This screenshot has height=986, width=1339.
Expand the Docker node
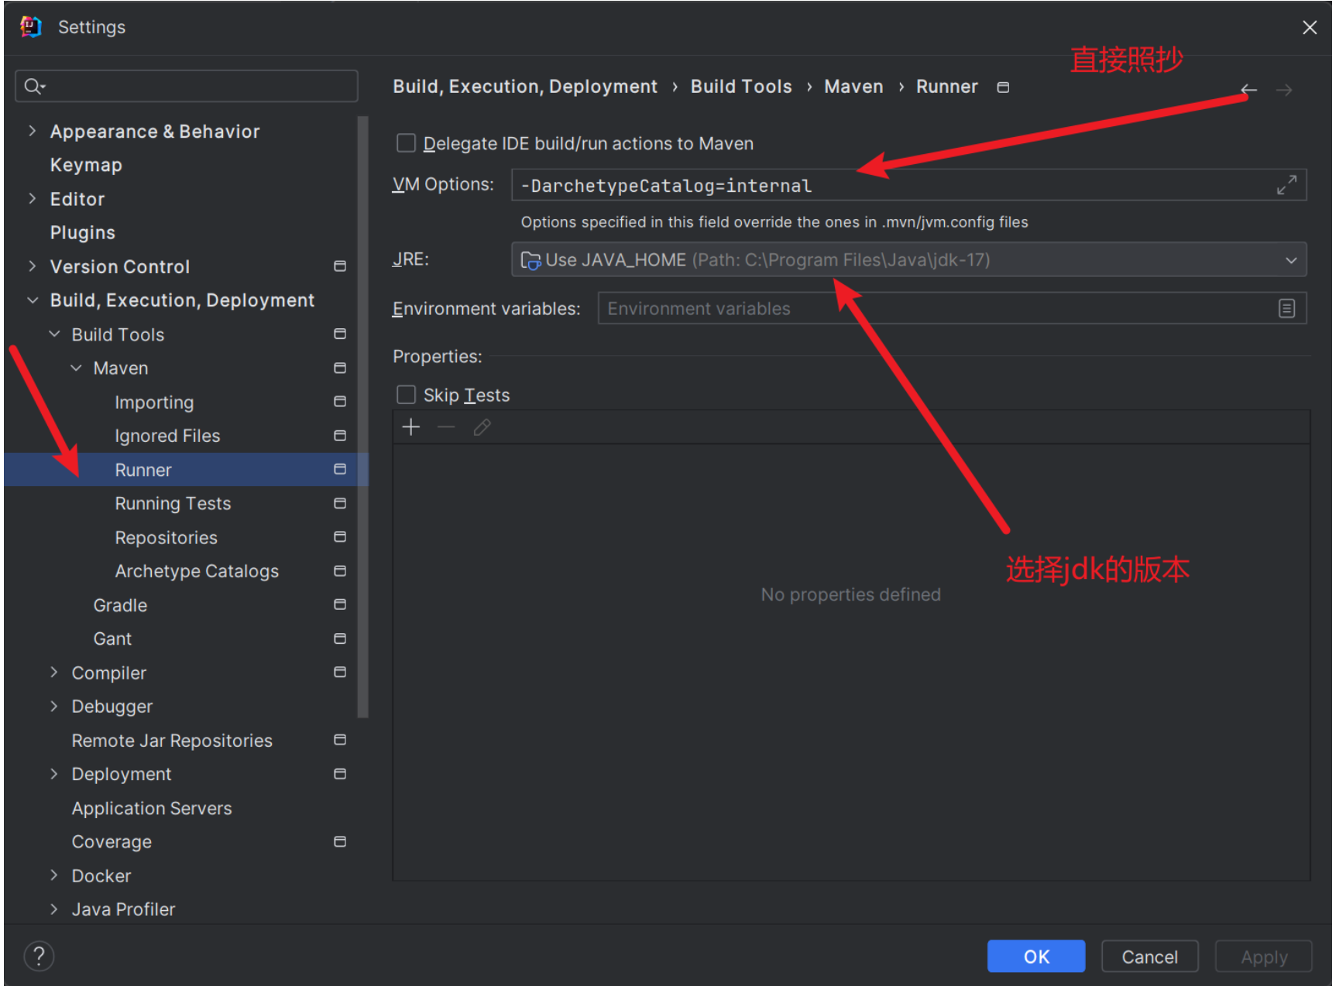click(54, 875)
